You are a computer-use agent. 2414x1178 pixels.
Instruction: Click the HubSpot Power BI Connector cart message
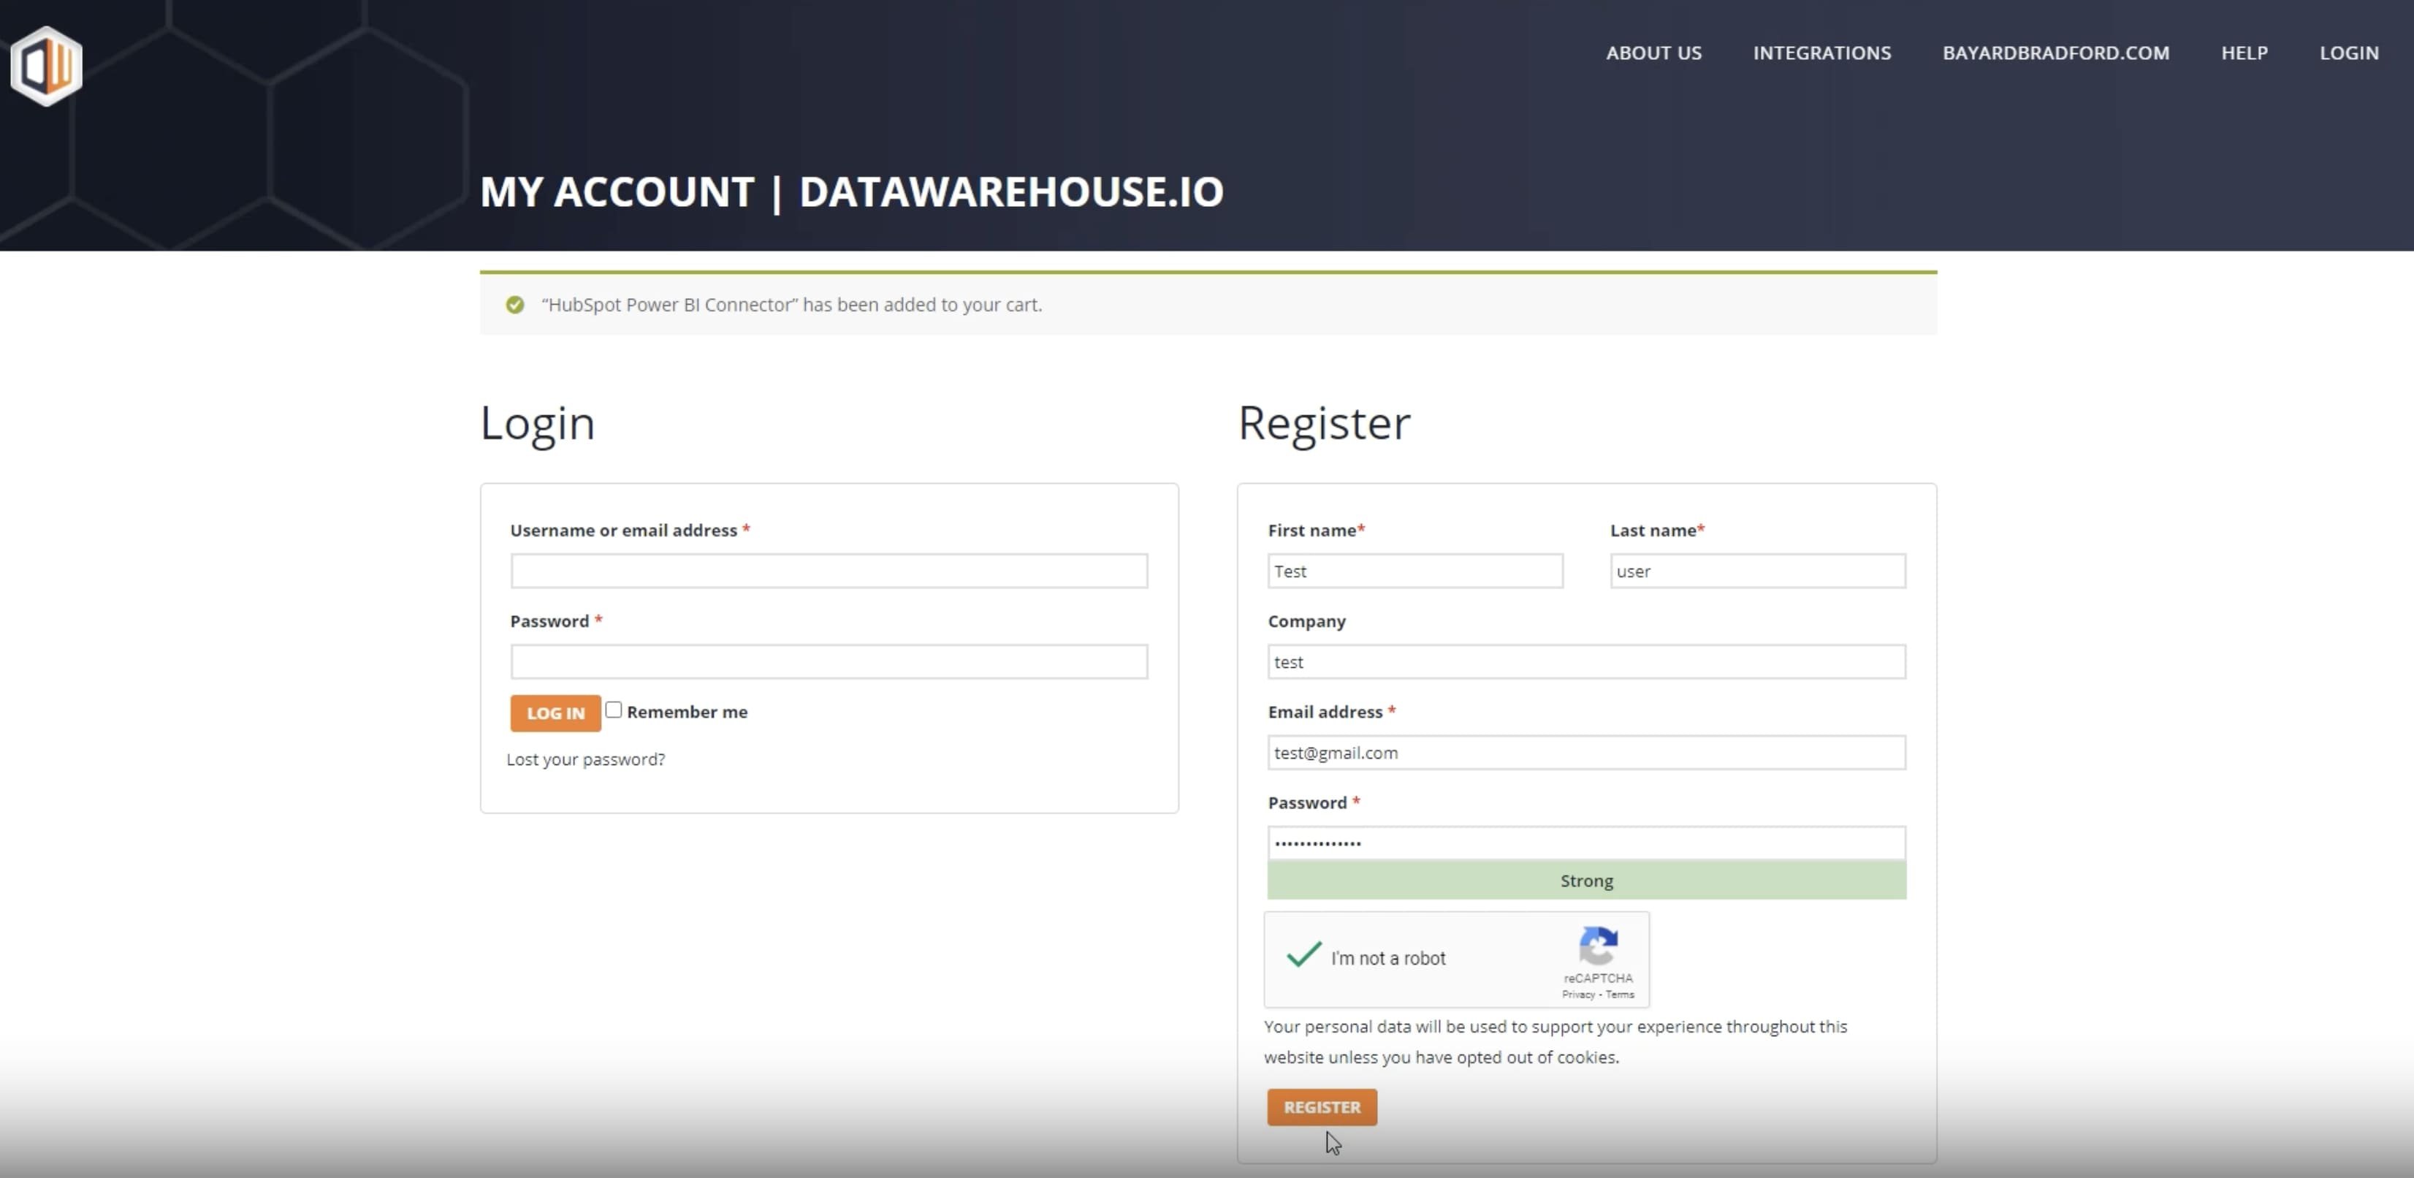791,305
